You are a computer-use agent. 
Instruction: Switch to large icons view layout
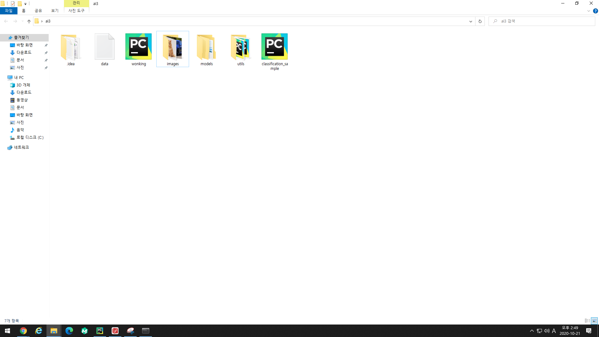(594, 321)
